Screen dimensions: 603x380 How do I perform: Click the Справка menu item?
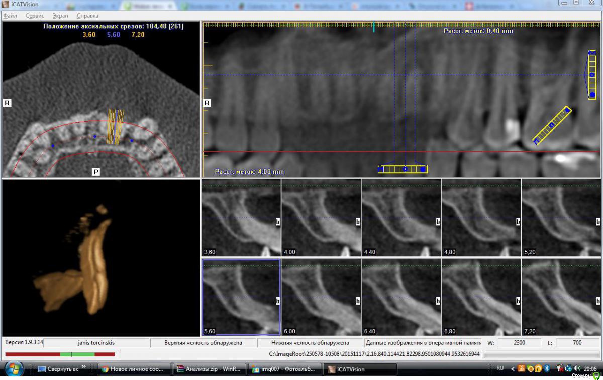[x=87, y=16]
